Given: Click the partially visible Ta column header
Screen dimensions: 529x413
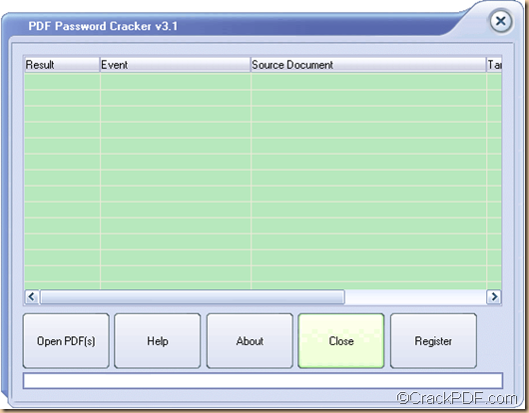Looking at the screenshot, I should click(x=494, y=65).
